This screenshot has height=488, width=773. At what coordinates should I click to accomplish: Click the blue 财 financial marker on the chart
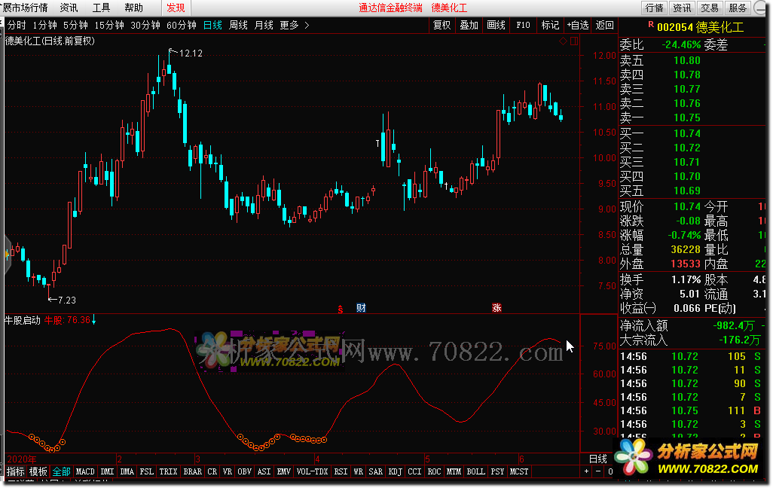pos(361,308)
